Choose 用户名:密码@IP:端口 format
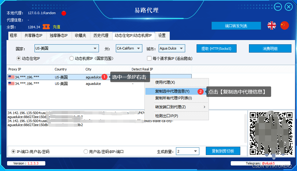The image size is (297, 171). click(x=86, y=152)
